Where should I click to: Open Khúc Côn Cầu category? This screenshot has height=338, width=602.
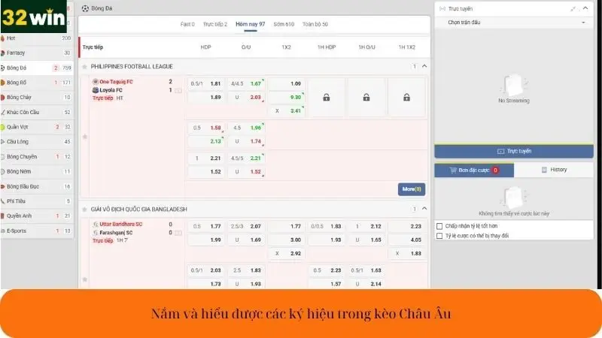[x=36, y=112]
